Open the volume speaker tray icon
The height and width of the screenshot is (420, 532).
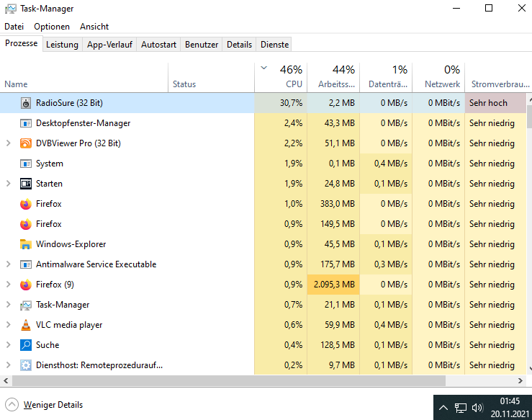click(x=477, y=408)
